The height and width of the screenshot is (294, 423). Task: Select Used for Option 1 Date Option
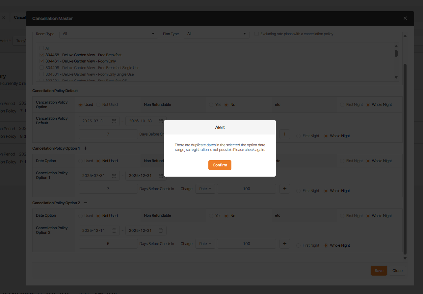coord(80,161)
